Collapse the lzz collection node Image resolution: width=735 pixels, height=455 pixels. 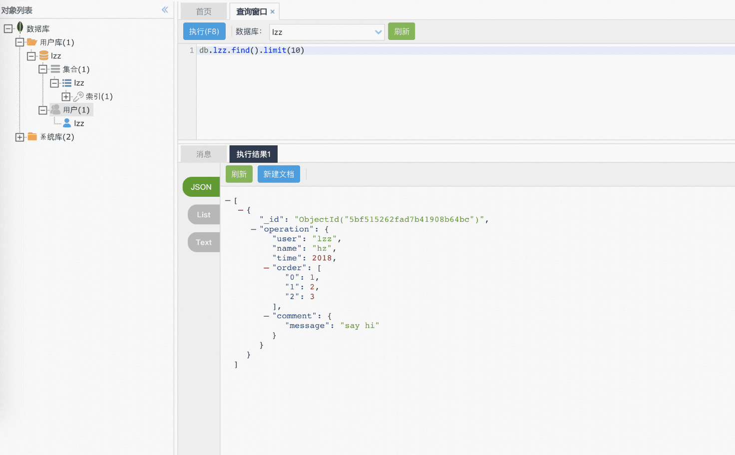(54, 83)
